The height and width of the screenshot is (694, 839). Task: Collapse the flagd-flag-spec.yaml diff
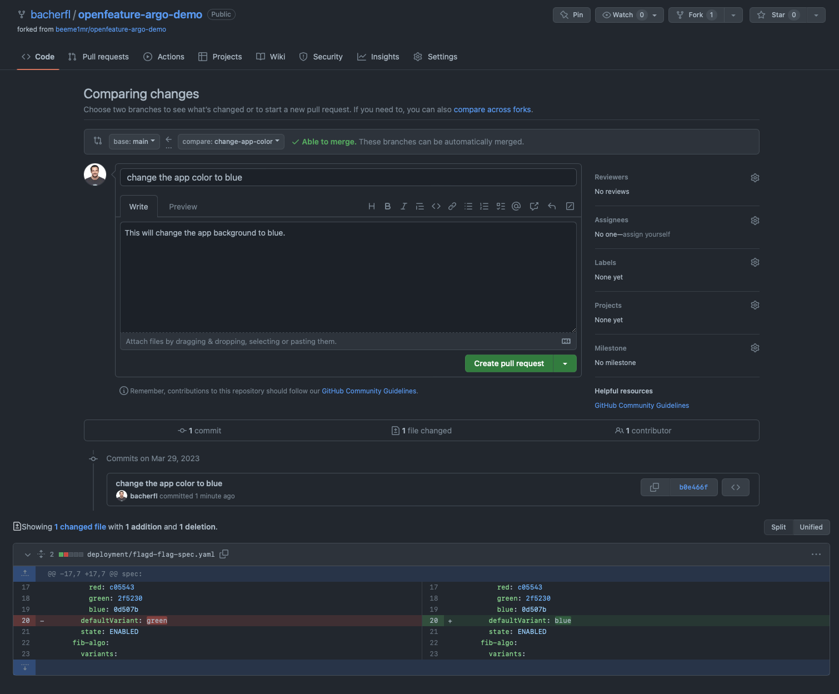[x=27, y=555]
